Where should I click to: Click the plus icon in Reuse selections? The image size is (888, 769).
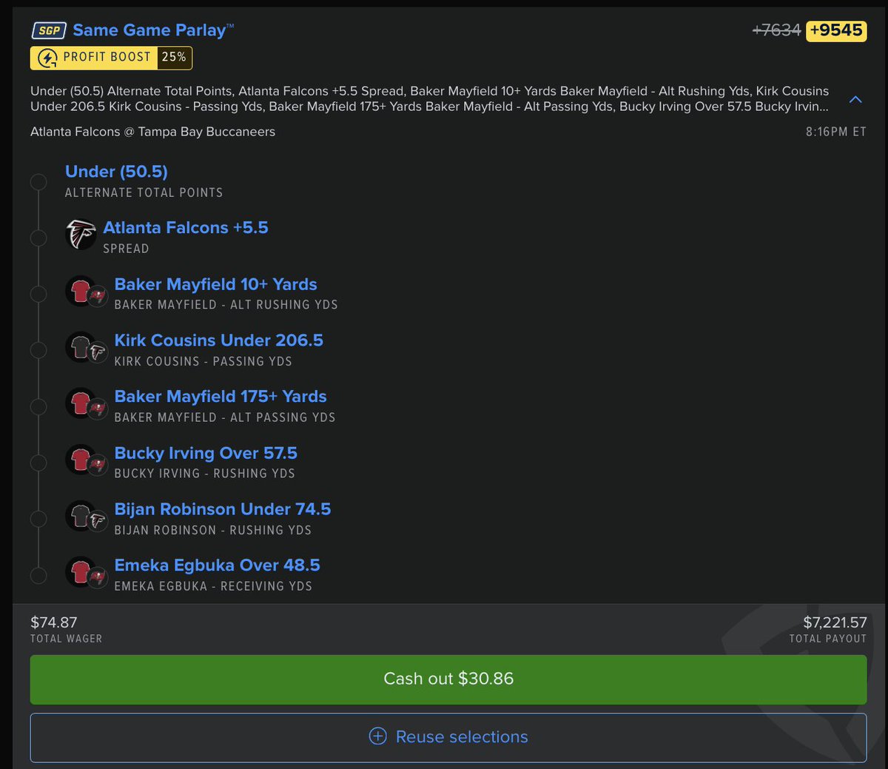[x=377, y=736]
